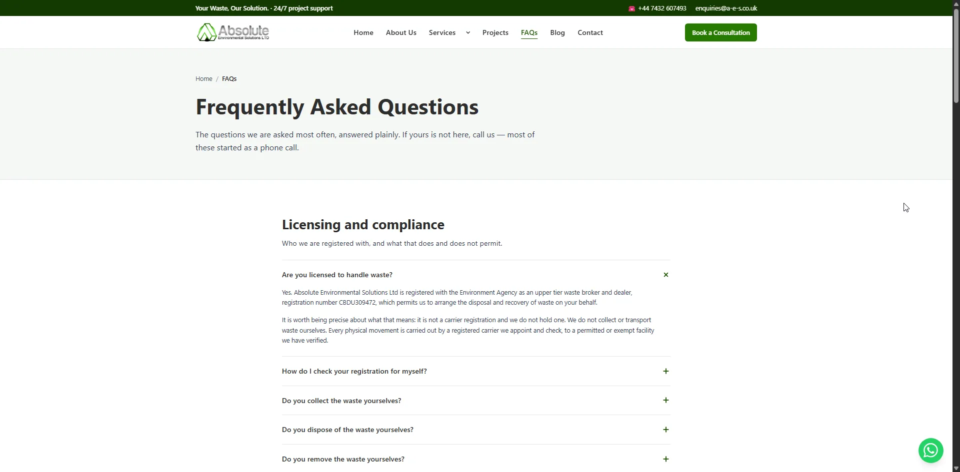The height and width of the screenshot is (472, 960).
Task: Click the Absolute Environmental Solutions logo
Action: pos(233,32)
